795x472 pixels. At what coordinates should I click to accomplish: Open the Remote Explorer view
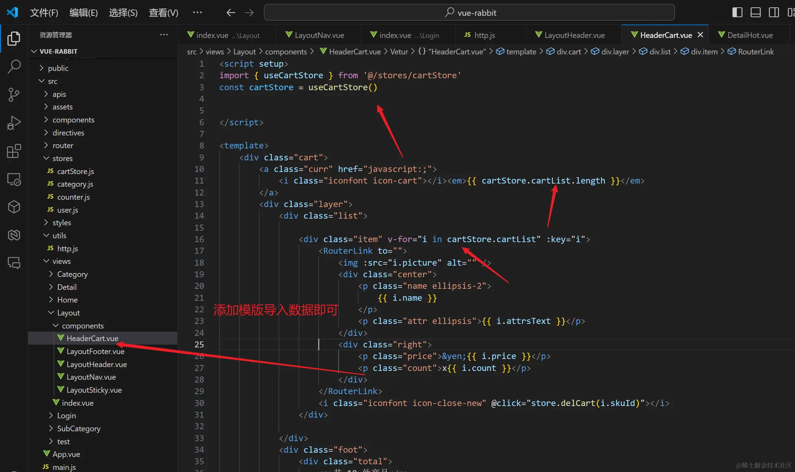[x=14, y=179]
